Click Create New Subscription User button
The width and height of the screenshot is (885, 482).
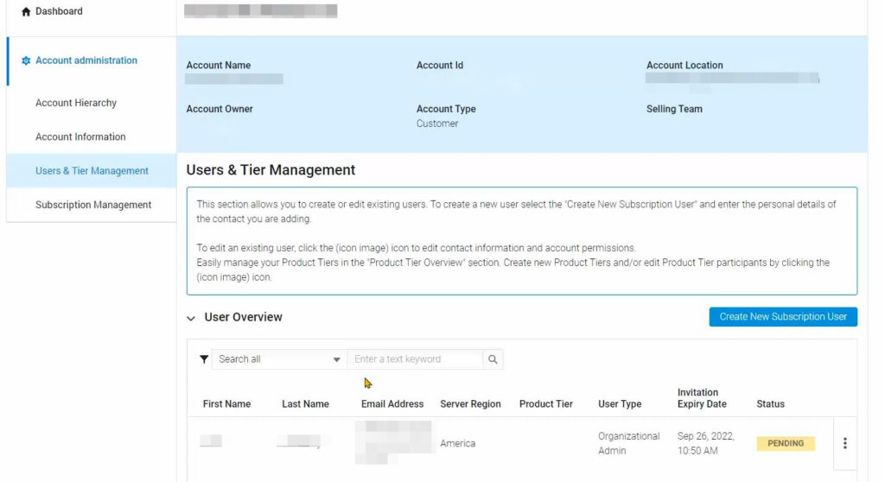783,317
